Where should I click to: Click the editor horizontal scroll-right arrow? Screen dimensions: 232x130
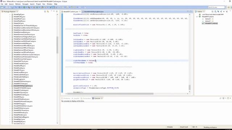(187, 94)
